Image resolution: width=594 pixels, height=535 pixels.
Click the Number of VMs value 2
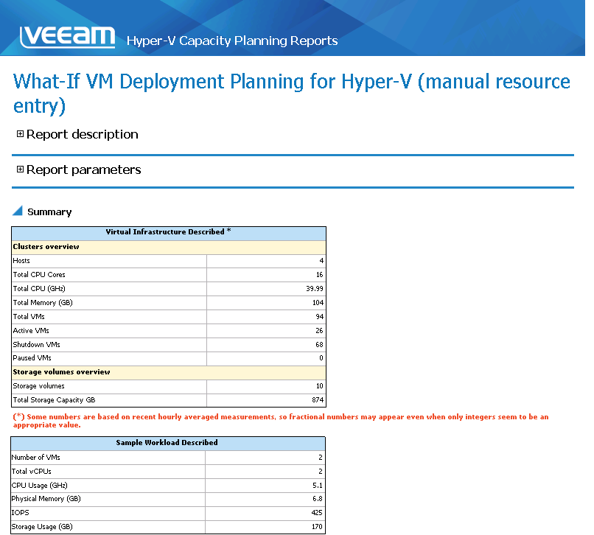(321, 458)
